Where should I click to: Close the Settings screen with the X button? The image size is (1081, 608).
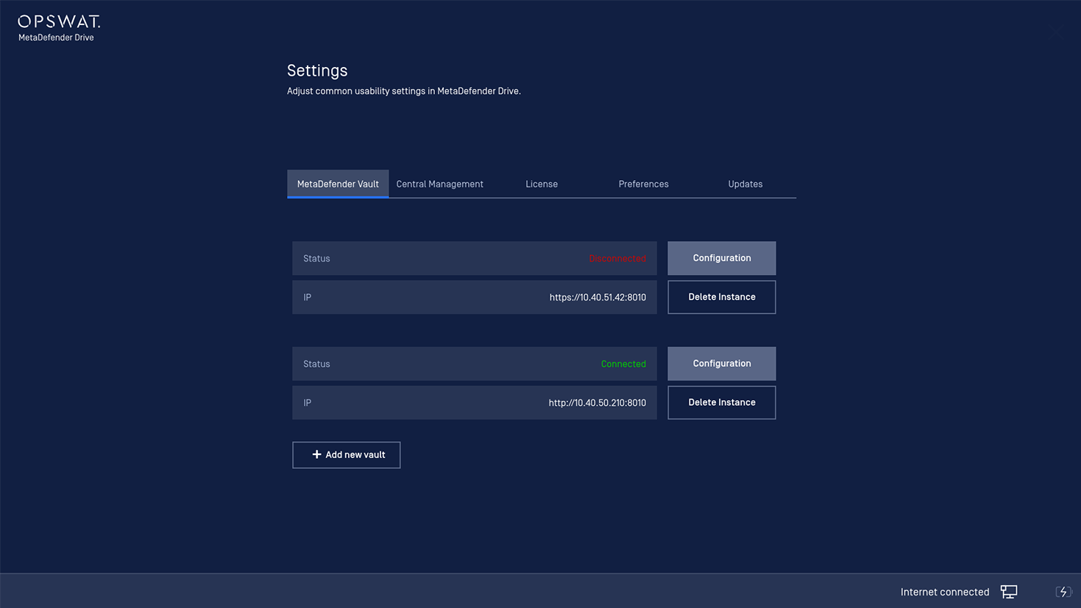[1057, 32]
